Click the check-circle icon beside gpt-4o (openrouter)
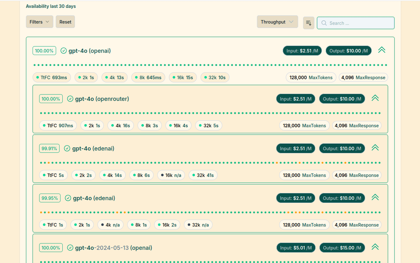 70,99
